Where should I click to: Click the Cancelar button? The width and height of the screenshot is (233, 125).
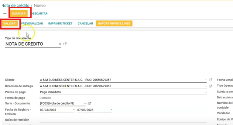85,23
